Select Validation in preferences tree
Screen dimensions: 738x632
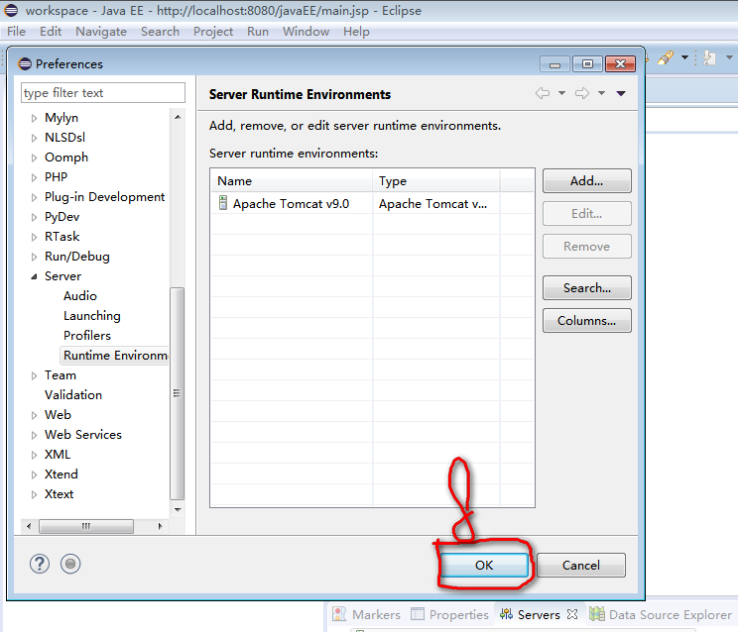point(73,394)
